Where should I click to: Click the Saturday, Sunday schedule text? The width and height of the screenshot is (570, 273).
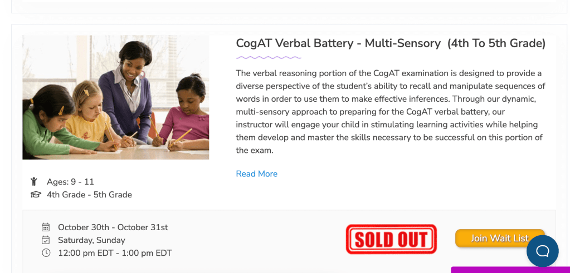click(91, 240)
